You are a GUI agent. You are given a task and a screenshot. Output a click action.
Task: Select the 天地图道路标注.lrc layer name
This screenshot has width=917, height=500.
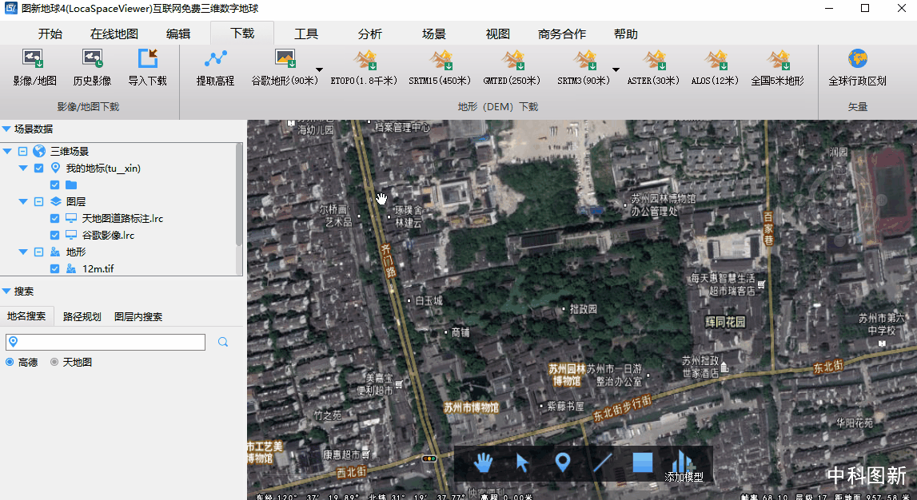(122, 219)
